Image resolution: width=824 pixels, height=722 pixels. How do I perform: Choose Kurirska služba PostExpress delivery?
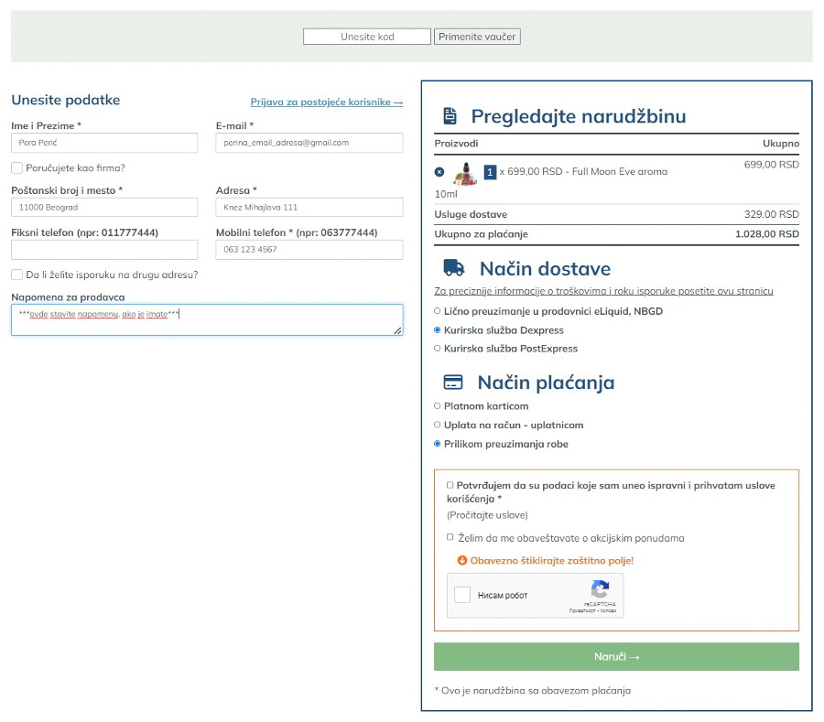coord(438,349)
